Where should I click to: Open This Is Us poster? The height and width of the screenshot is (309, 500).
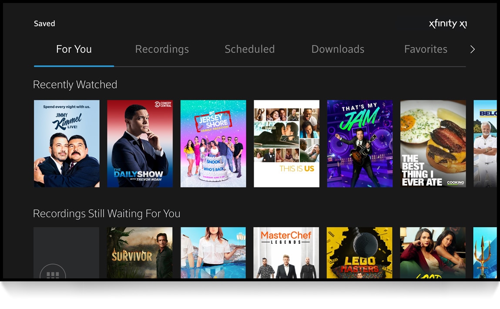point(287,144)
